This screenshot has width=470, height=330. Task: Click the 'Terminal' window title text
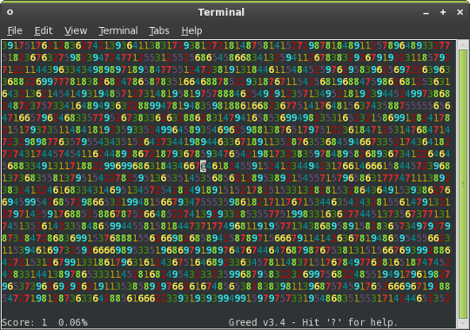[x=221, y=12]
